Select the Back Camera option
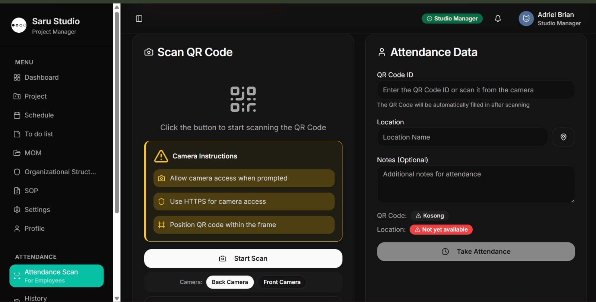Image resolution: width=596 pixels, height=302 pixels. 230,282
